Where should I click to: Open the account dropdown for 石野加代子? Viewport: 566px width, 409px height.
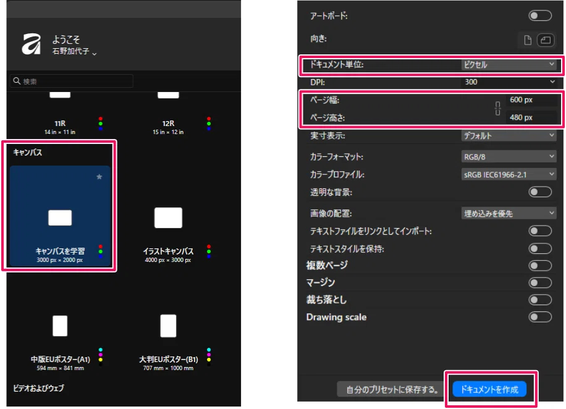pyautogui.click(x=74, y=51)
